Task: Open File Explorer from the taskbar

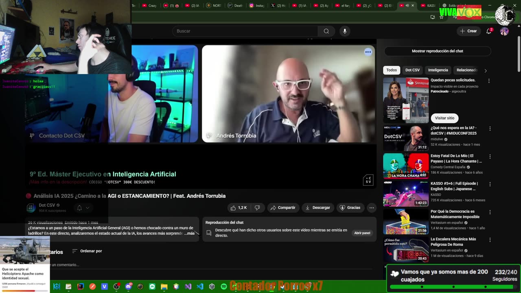Action: (164, 286)
